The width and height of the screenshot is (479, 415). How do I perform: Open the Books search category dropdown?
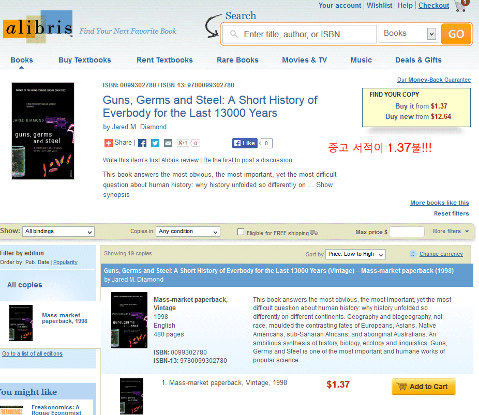click(x=409, y=34)
